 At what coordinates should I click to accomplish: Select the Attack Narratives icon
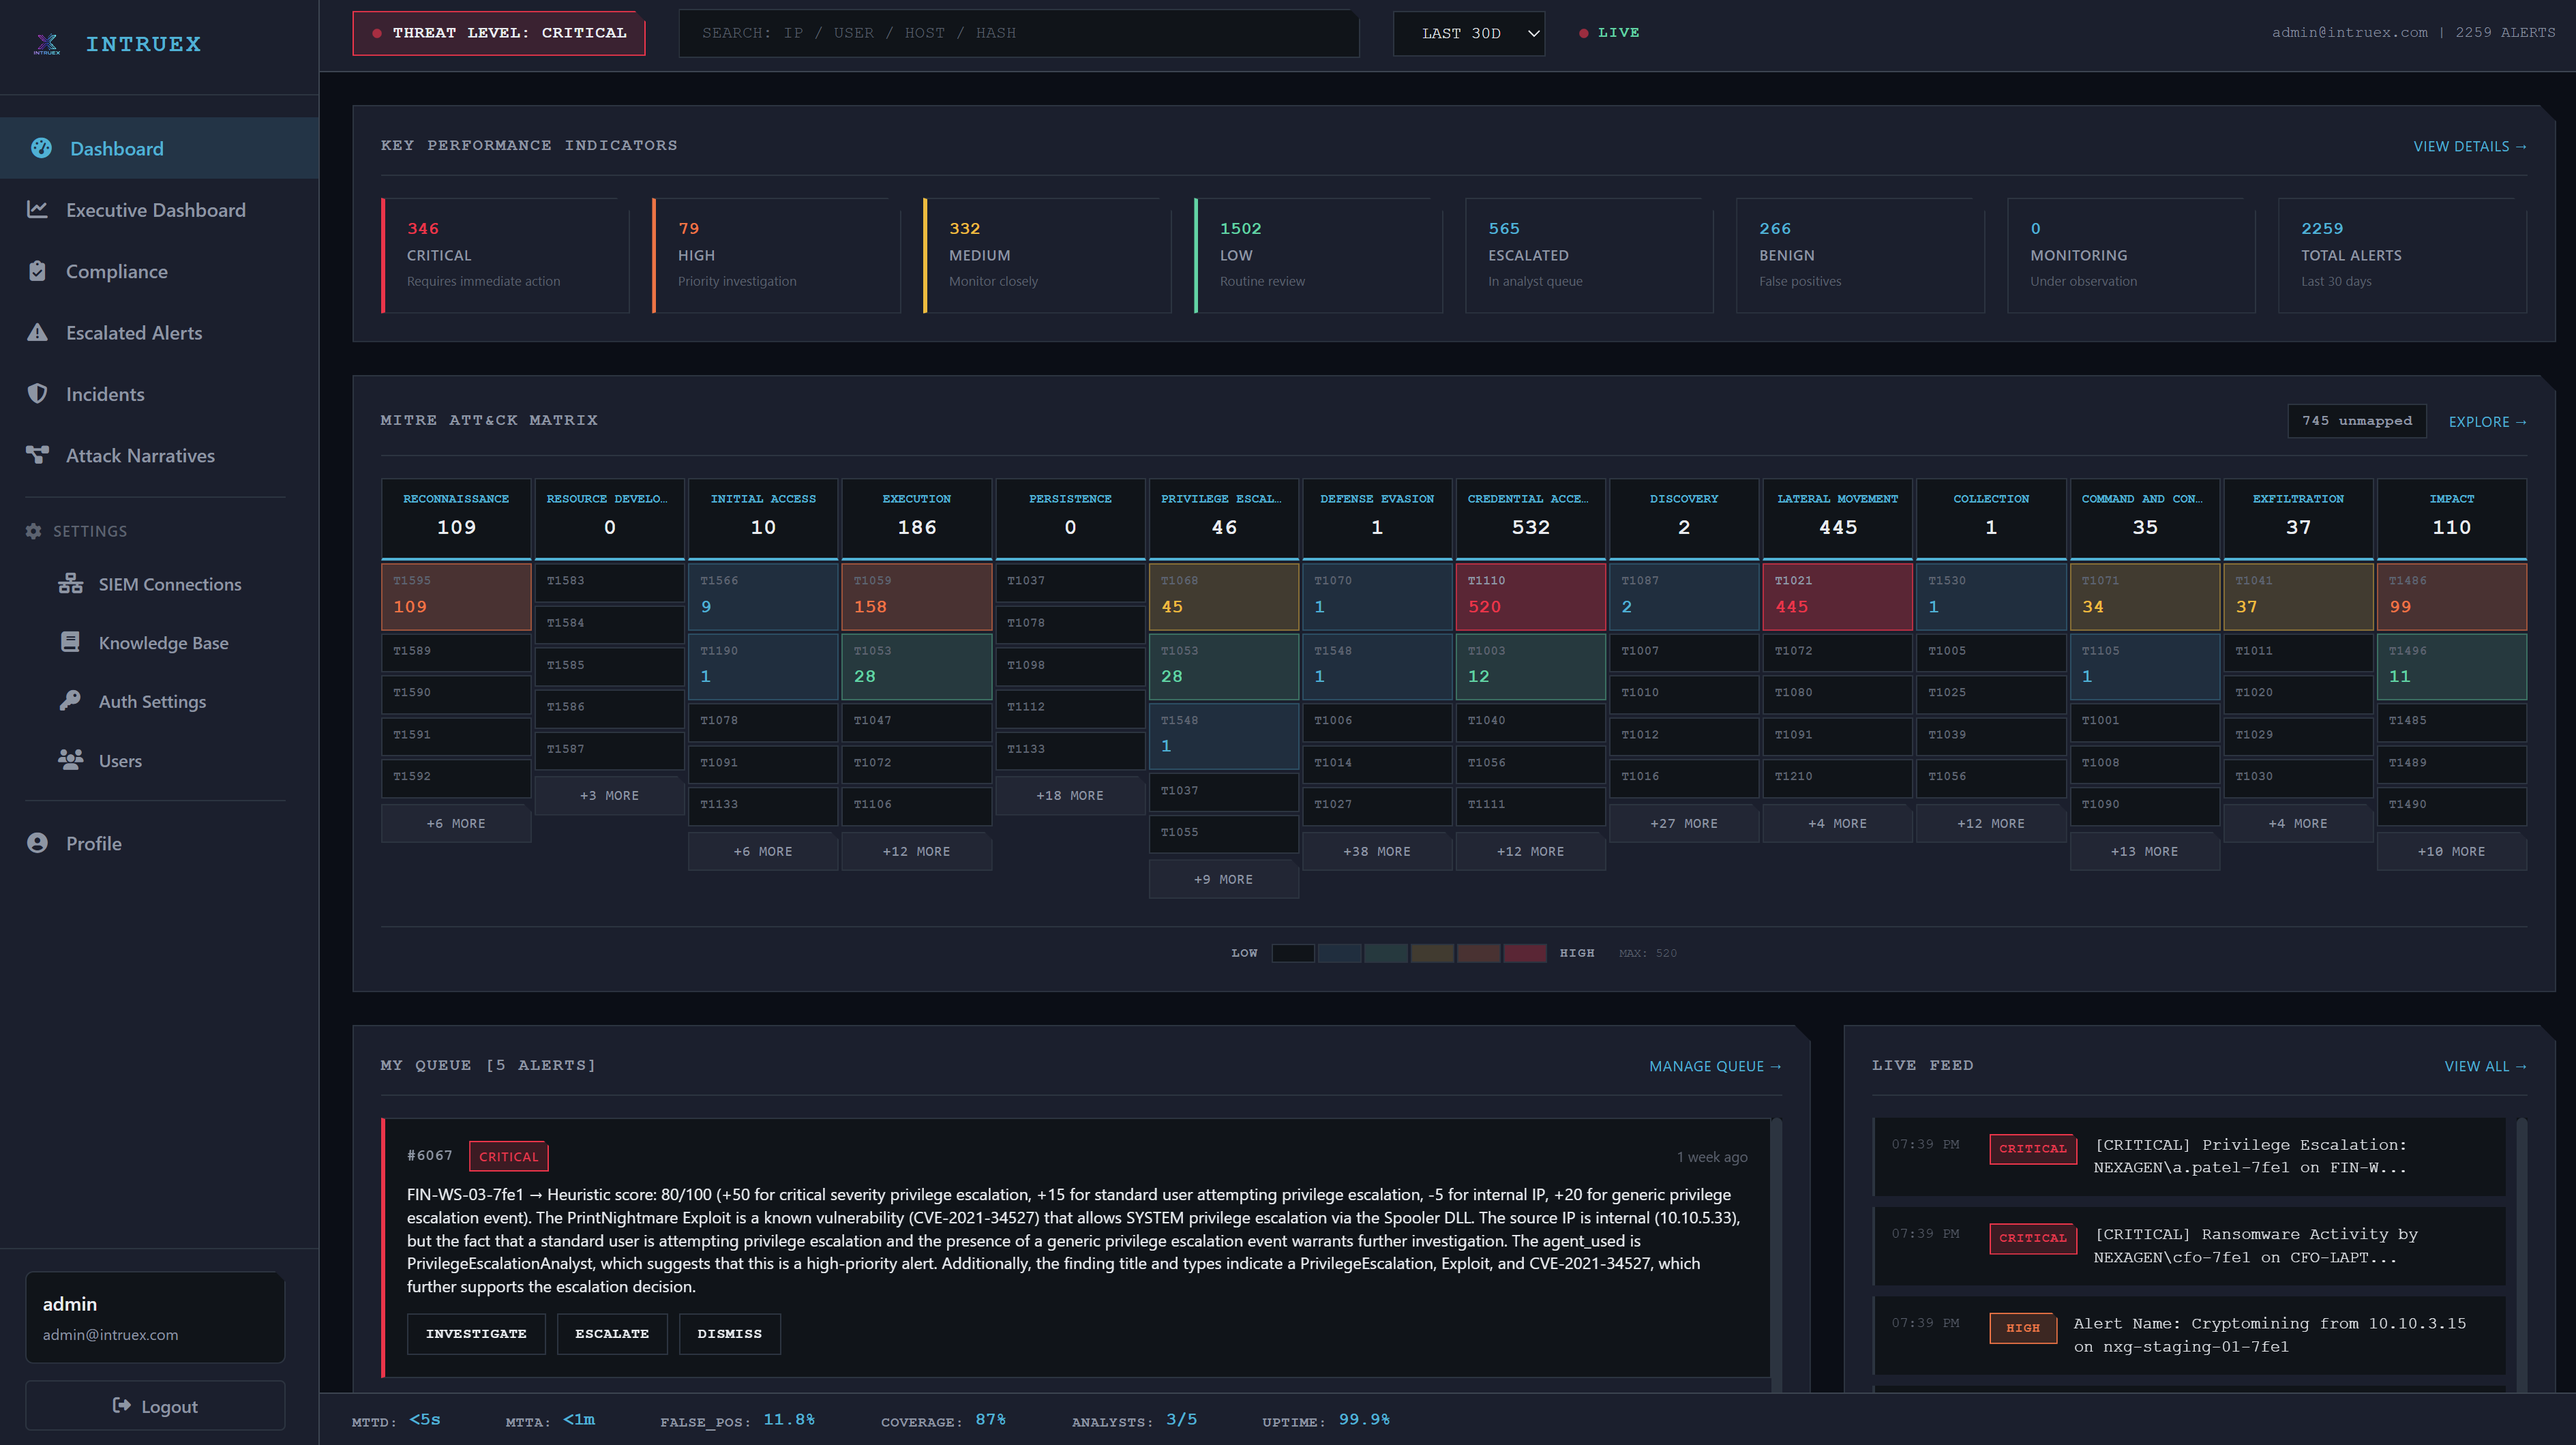(x=37, y=455)
